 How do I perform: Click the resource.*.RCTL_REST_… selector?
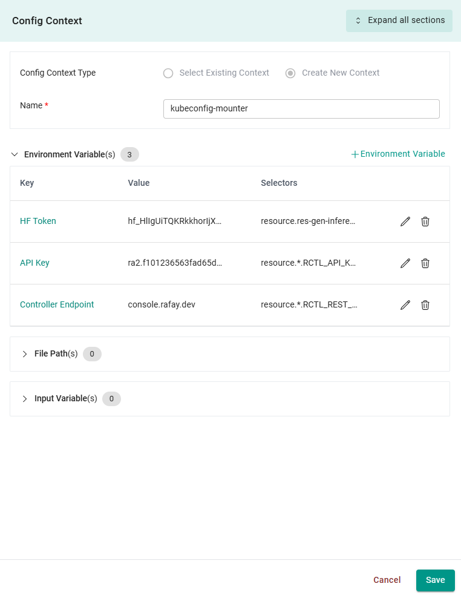(x=309, y=304)
